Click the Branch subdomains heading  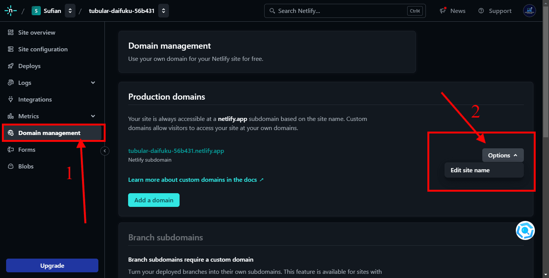click(x=165, y=237)
